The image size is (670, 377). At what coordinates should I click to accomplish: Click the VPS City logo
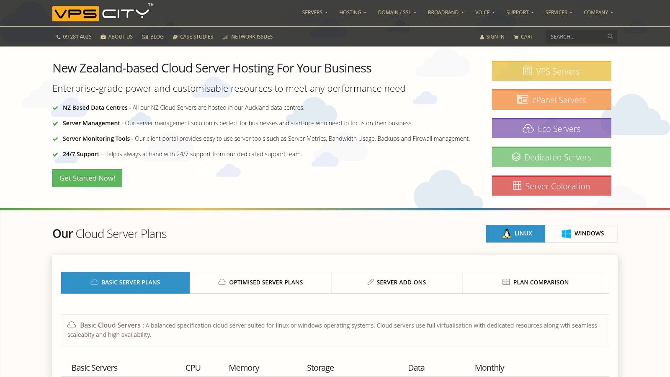pos(103,13)
